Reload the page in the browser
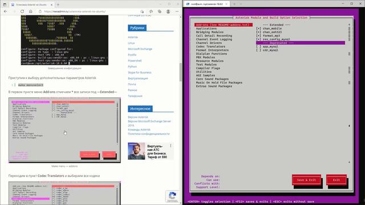 (22, 11)
